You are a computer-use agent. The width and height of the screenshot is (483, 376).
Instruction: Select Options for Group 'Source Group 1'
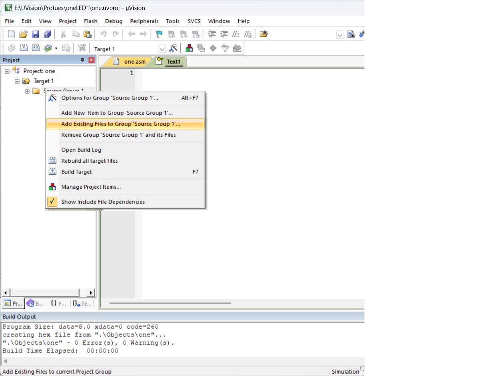pyautogui.click(x=125, y=98)
